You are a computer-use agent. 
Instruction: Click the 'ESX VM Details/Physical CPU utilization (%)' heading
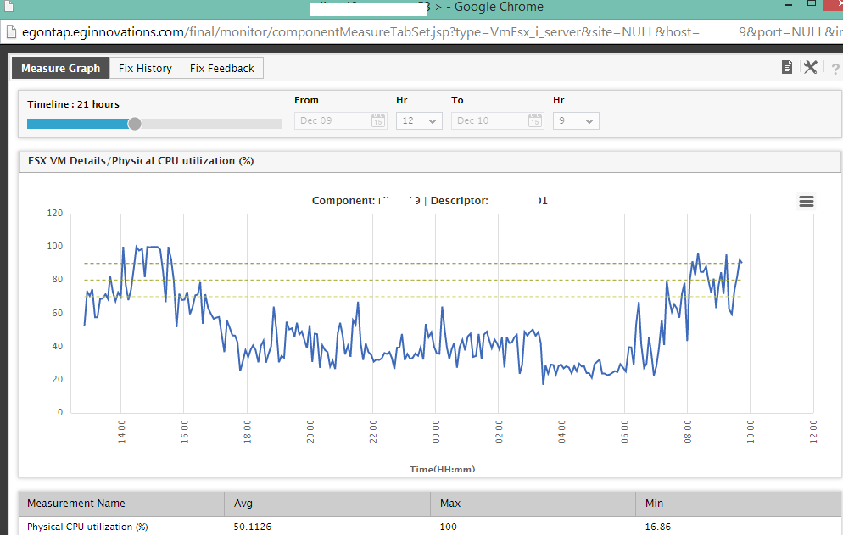(x=141, y=161)
